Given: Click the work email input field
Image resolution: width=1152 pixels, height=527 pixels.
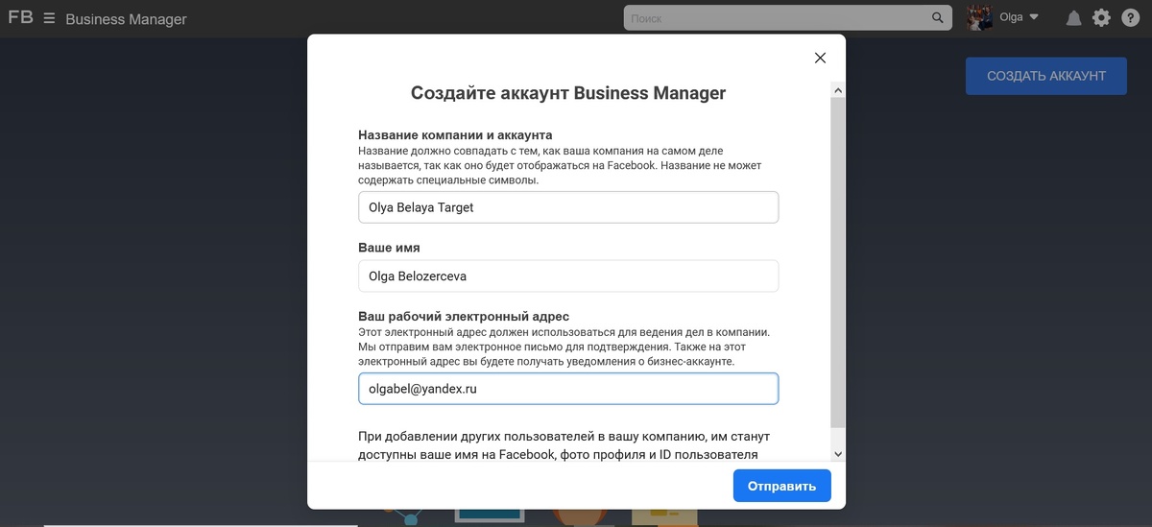Looking at the screenshot, I should click(568, 389).
